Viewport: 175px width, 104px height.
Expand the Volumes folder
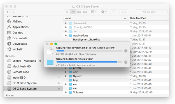[x=66, y=92]
